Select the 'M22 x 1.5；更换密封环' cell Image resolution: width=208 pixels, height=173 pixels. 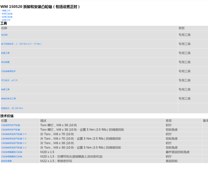pos(102,161)
